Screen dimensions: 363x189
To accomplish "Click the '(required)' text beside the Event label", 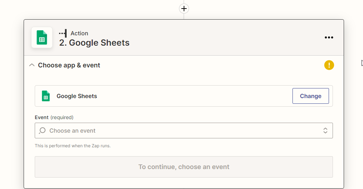I will pyautogui.click(x=62, y=117).
